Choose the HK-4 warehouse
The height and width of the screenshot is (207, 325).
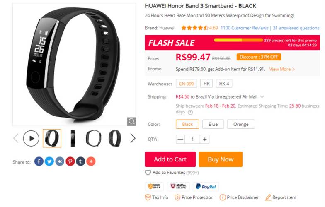point(224,84)
